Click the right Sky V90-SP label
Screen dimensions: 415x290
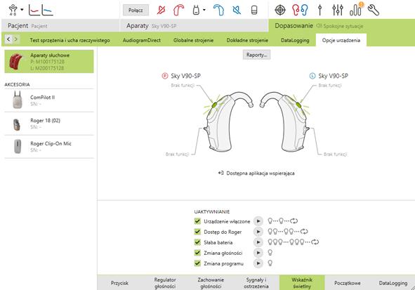(x=185, y=76)
